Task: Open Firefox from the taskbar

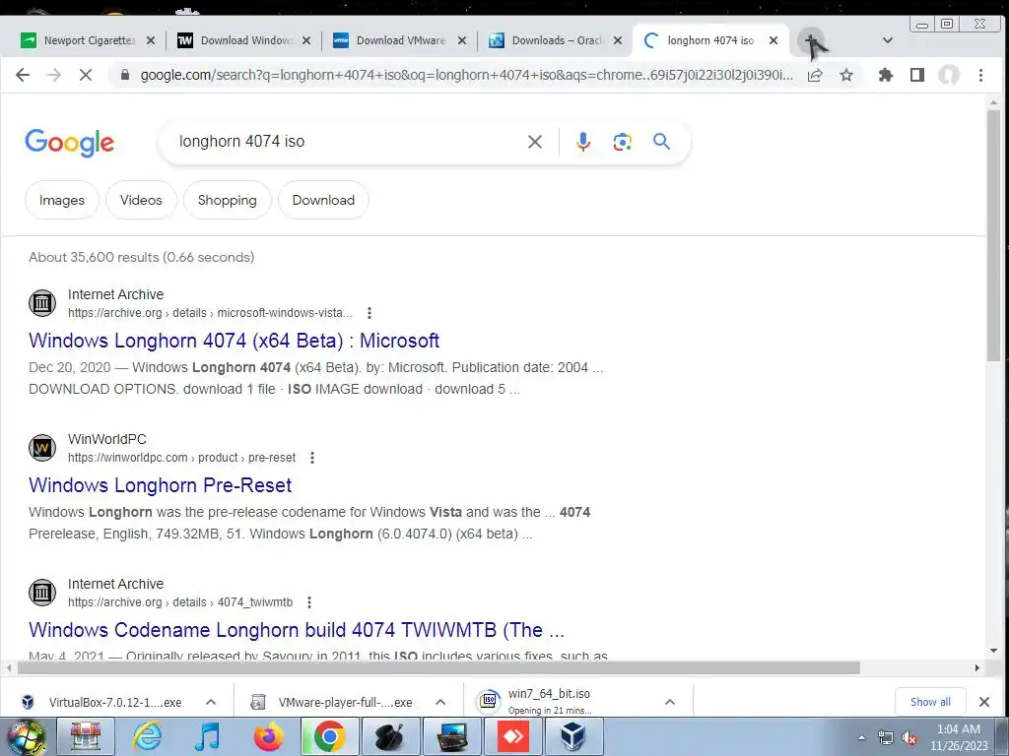Action: [x=268, y=736]
